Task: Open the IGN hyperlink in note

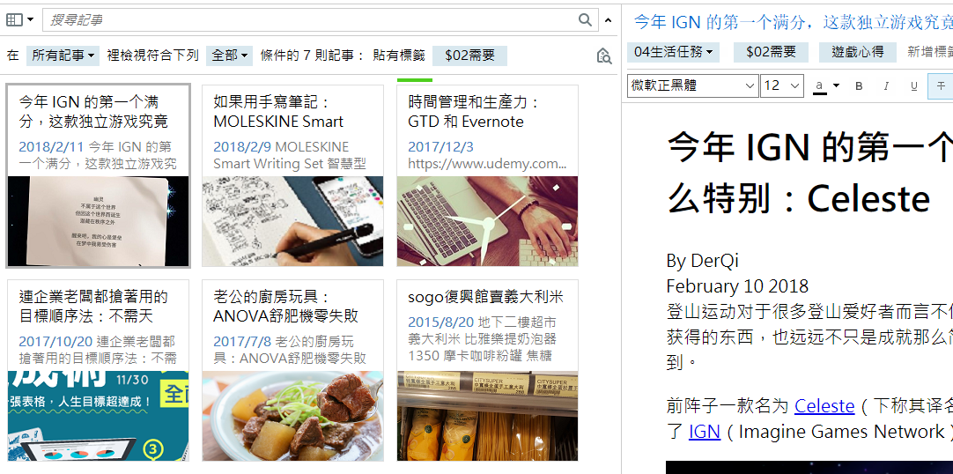Action: 705,432
